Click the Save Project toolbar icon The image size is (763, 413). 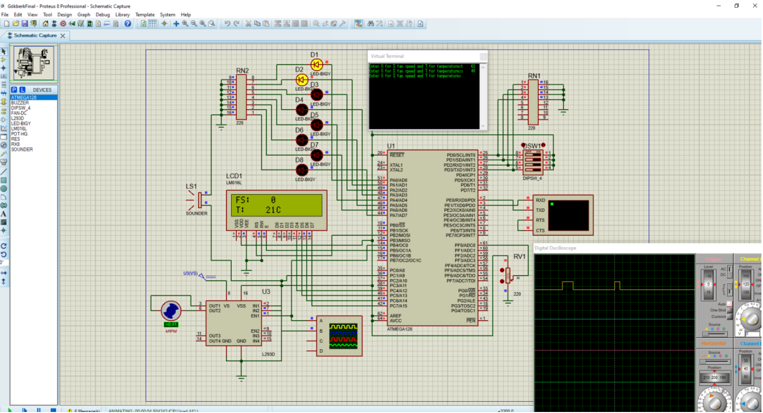[25, 24]
